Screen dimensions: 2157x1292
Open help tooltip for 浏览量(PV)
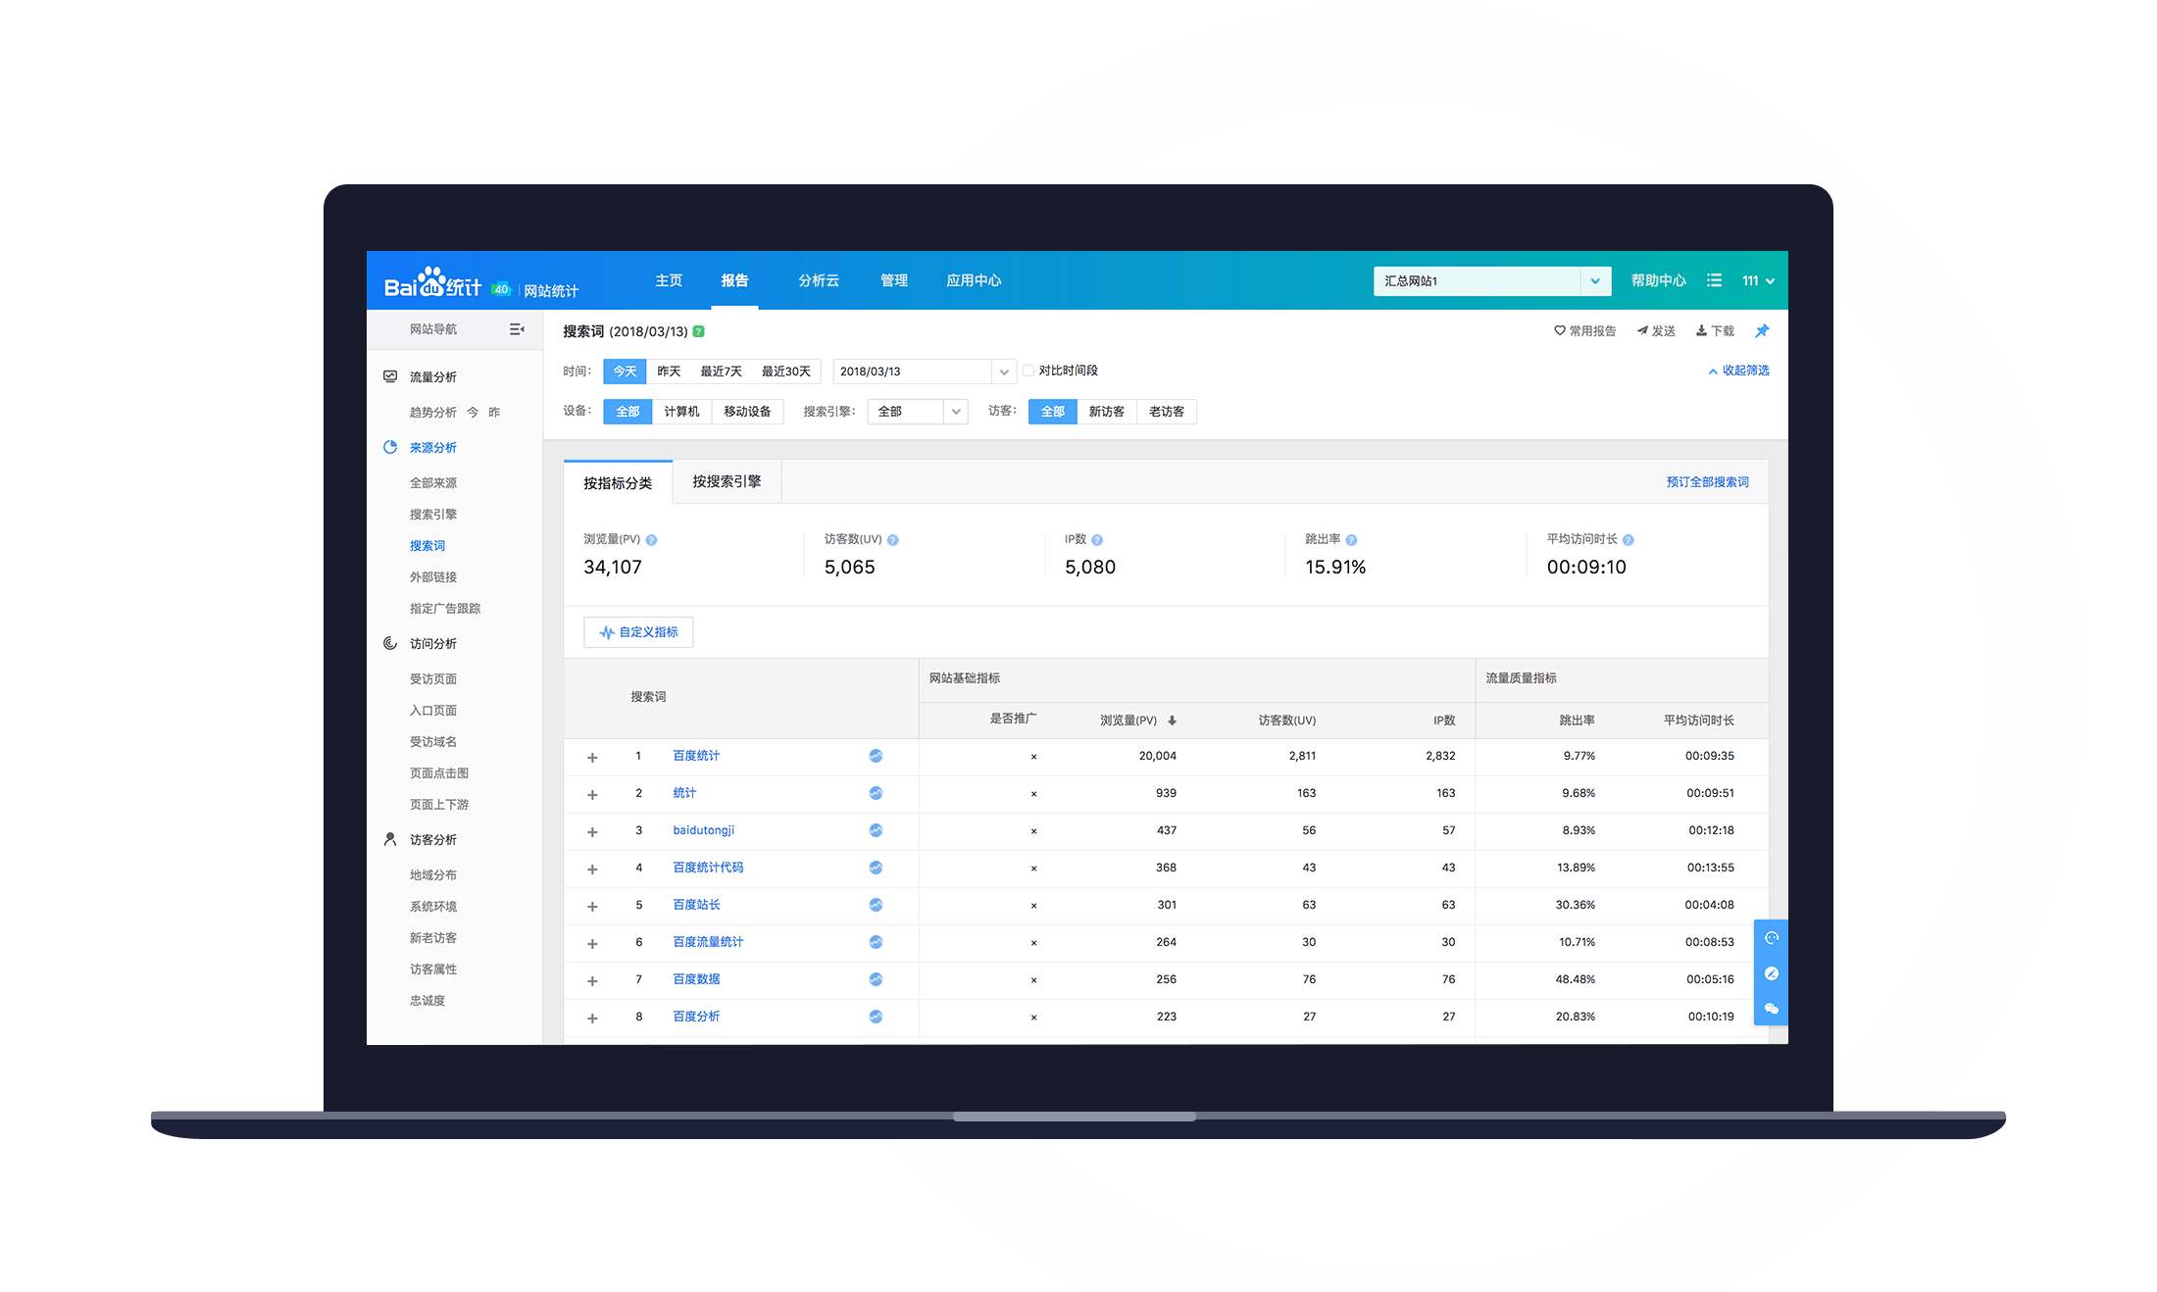[x=652, y=540]
